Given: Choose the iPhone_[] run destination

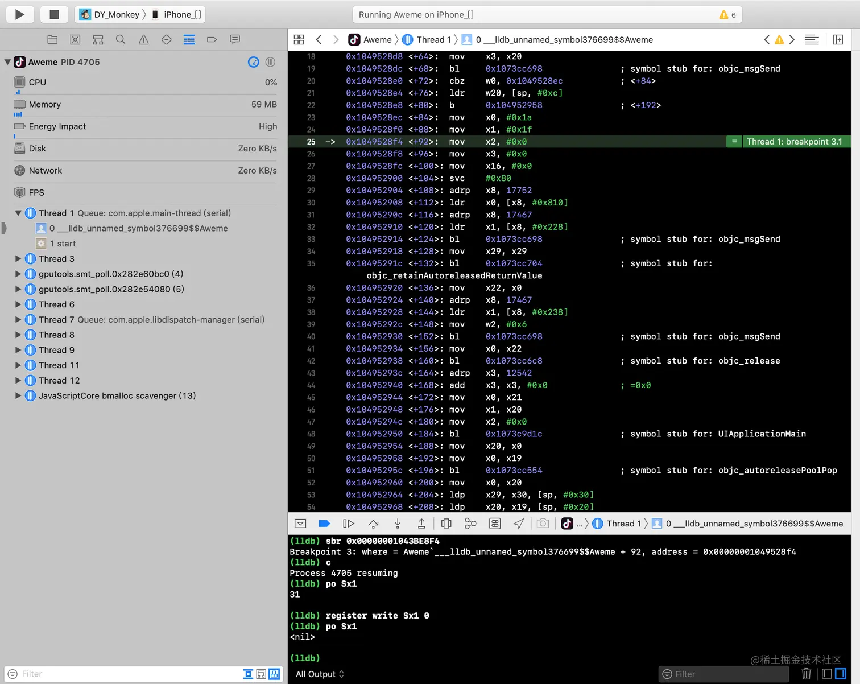Looking at the screenshot, I should (176, 14).
